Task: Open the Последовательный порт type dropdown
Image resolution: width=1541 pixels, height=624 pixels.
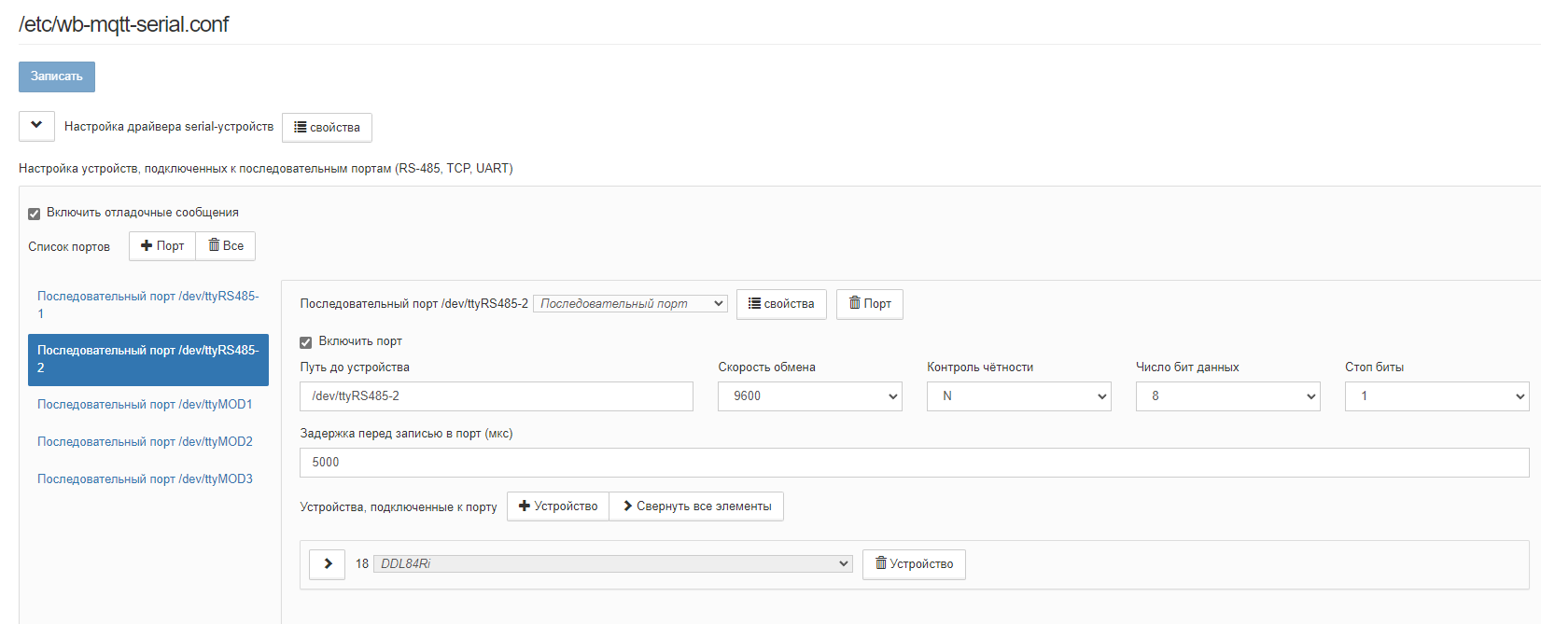Action: [x=630, y=304]
